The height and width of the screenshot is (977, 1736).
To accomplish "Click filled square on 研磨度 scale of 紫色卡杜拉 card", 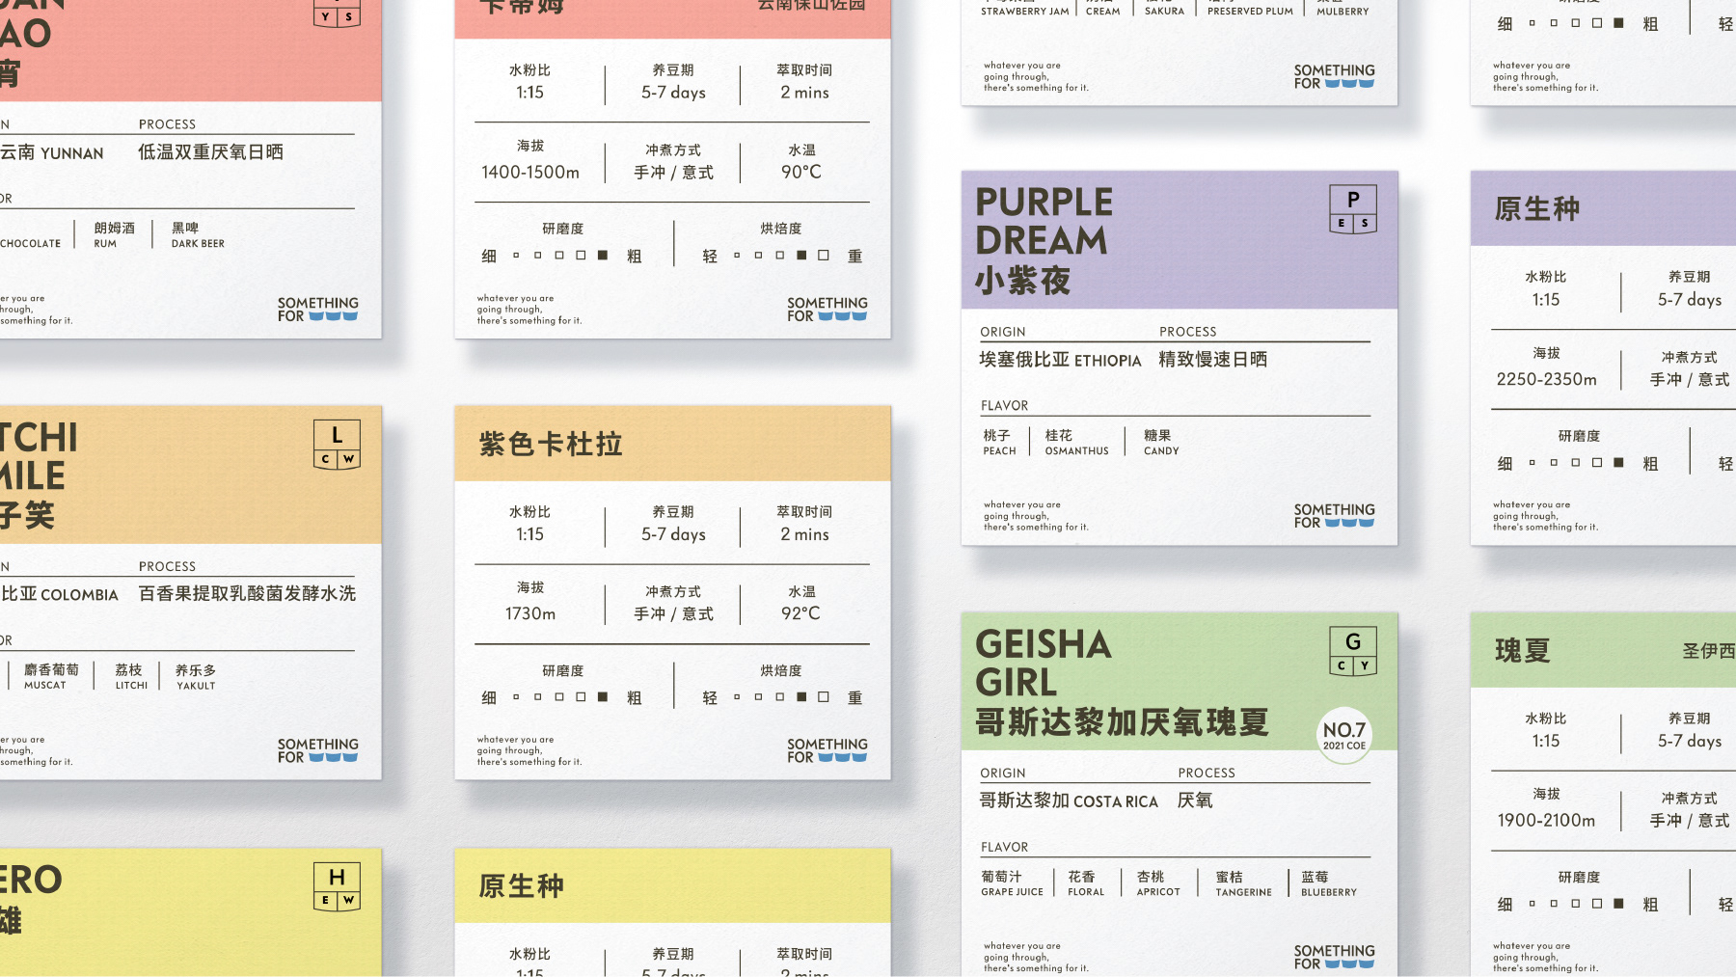I will (603, 697).
